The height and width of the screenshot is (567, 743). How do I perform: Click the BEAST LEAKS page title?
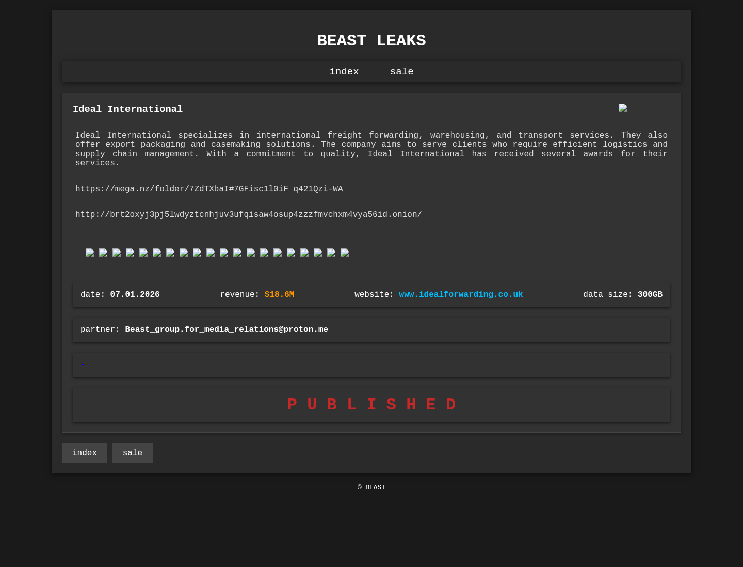tap(372, 41)
